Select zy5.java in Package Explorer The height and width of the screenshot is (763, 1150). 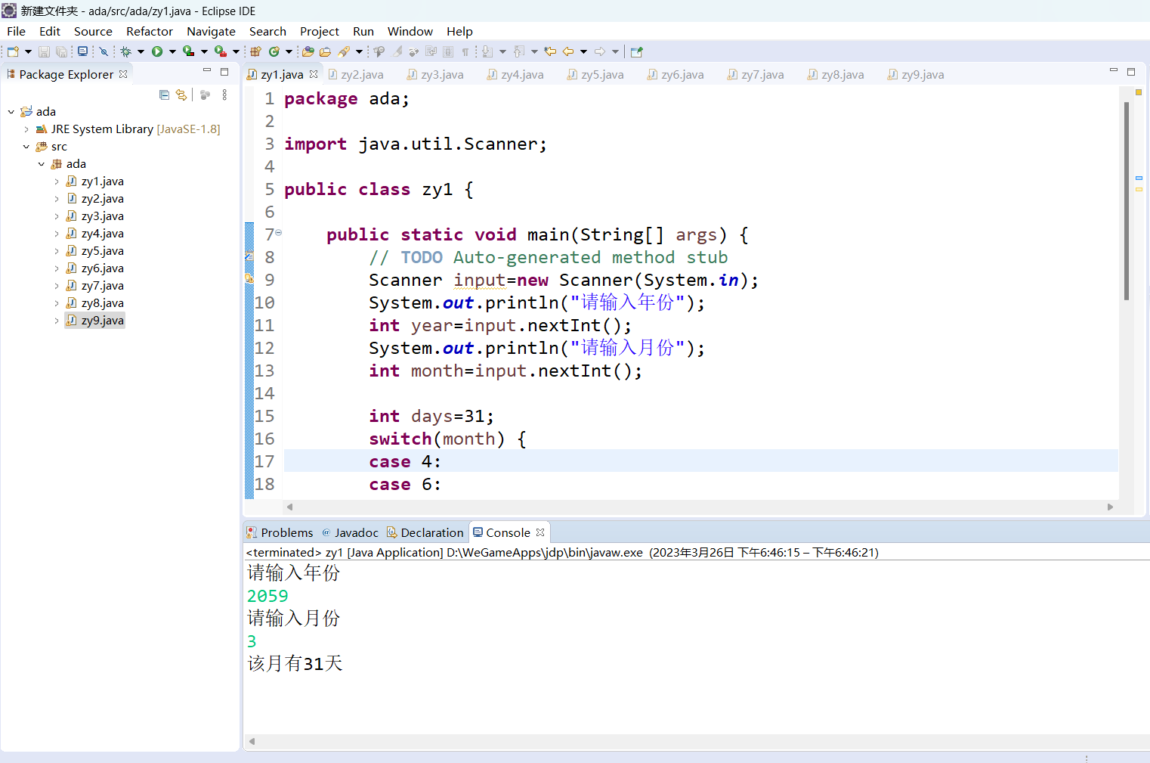point(102,251)
